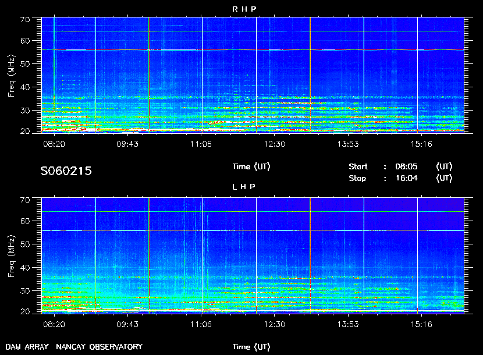Select the 40 MHz tick label on LHP axis
483x355 pixels.
tap(25, 268)
